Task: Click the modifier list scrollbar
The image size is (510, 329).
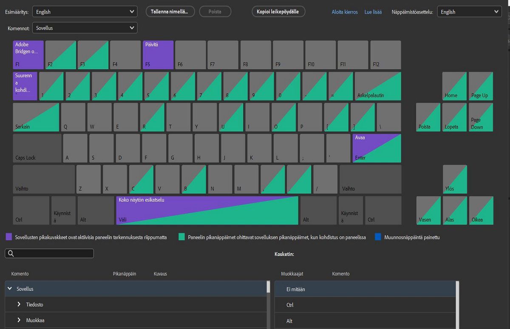Action: [457, 305]
